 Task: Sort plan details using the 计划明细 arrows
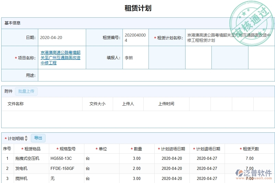point(26,138)
